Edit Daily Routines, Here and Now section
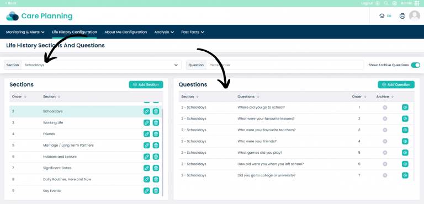The height and width of the screenshot is (204, 424). point(146,179)
